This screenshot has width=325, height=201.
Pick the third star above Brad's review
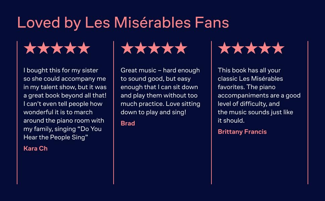(154, 48)
